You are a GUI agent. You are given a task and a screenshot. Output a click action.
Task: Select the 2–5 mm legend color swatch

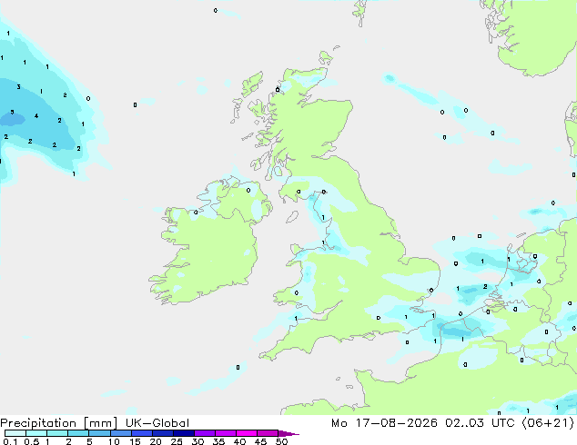pyautogui.click(x=78, y=433)
